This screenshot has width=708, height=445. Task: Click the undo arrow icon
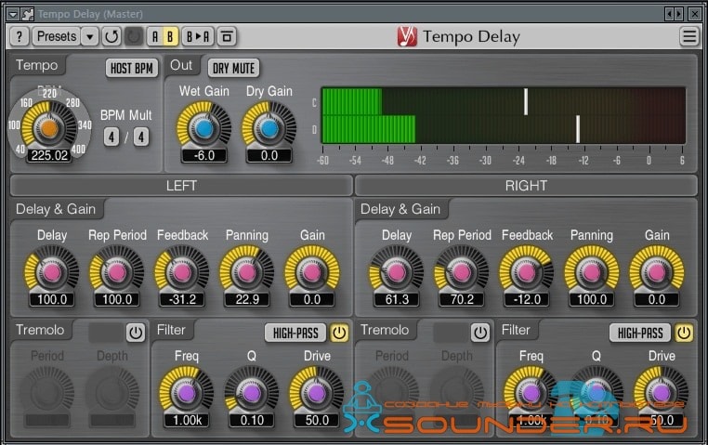click(111, 36)
